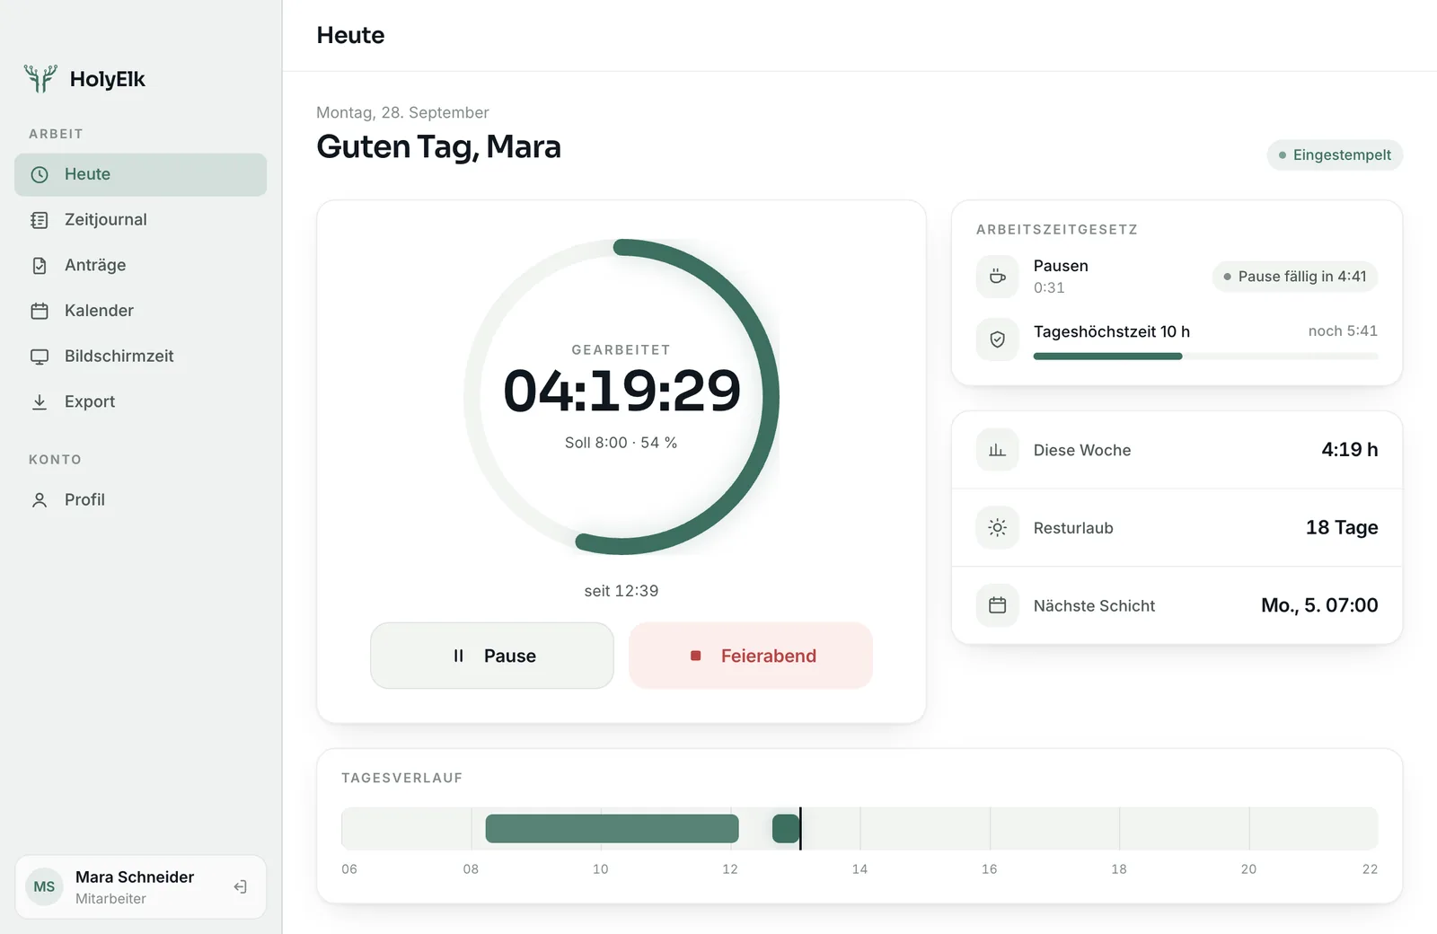Click the bar chart icon beside Diese Woche
1437x934 pixels.
997,450
